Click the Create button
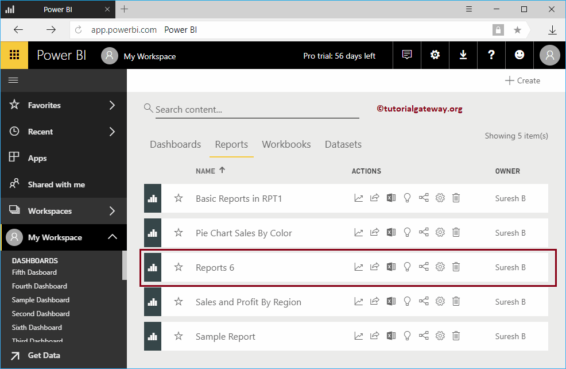Screen dimensions: 566x369 point(523,80)
